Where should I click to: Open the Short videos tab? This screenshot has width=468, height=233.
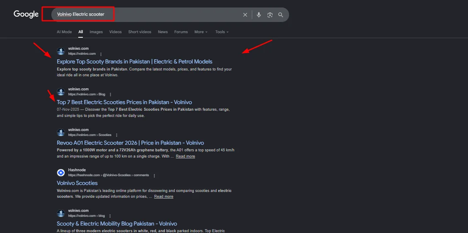(140, 32)
